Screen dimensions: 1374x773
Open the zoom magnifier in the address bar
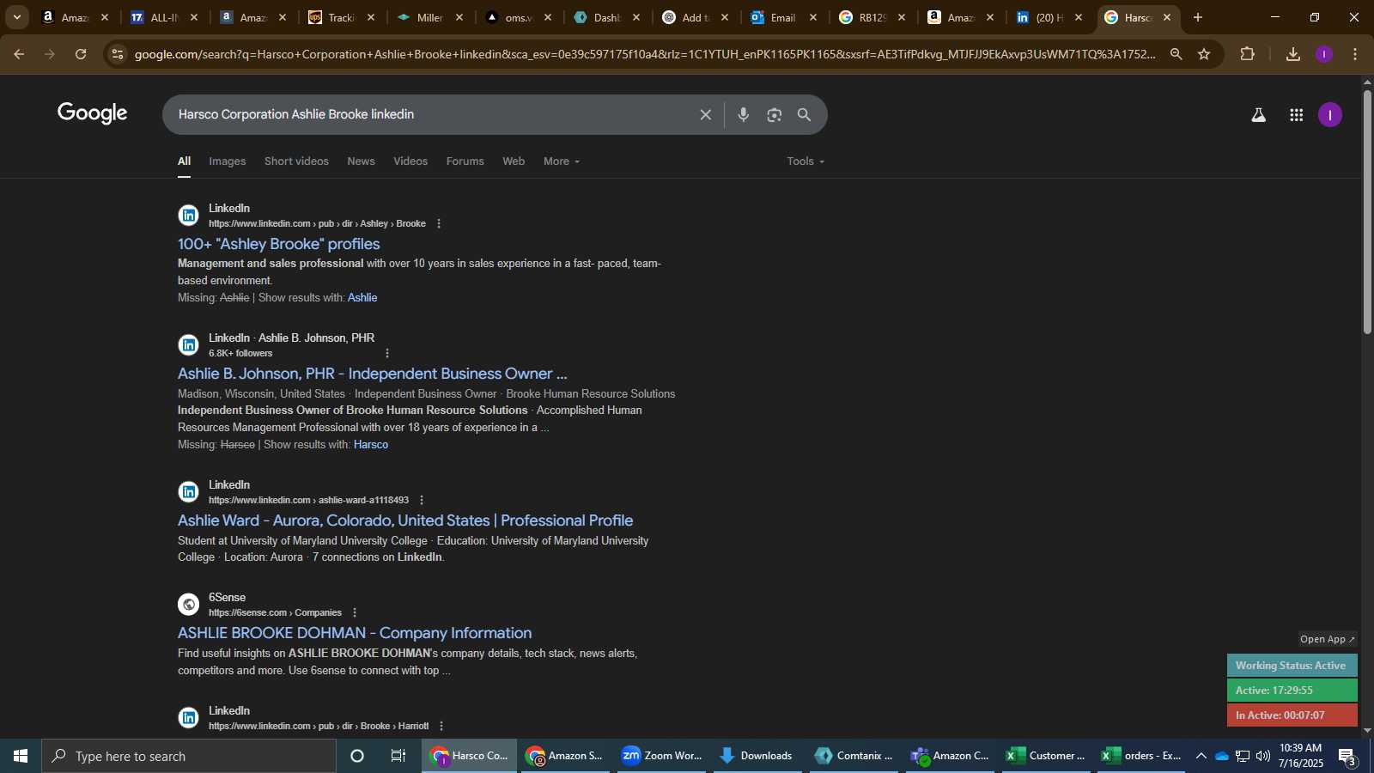[1176, 54]
